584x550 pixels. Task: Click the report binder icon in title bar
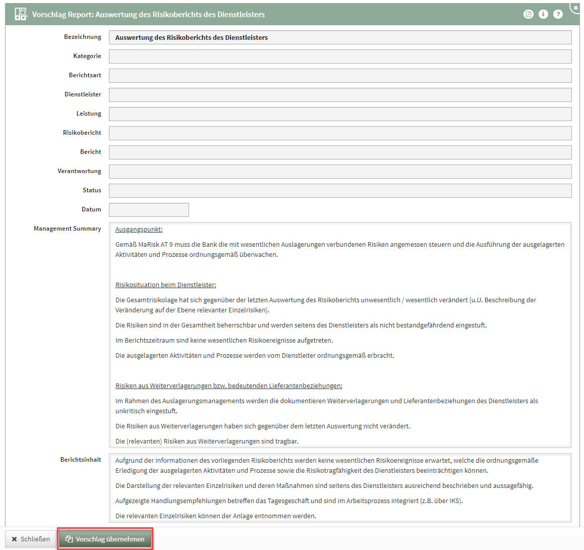(20, 14)
